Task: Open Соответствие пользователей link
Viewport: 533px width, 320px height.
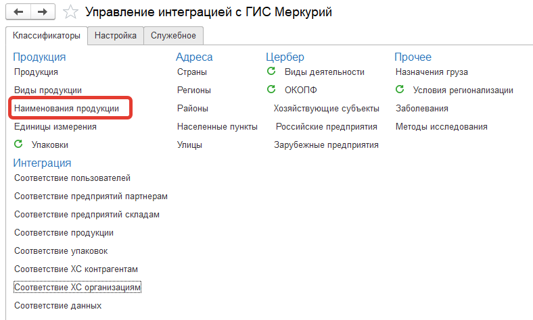Action: (x=72, y=178)
